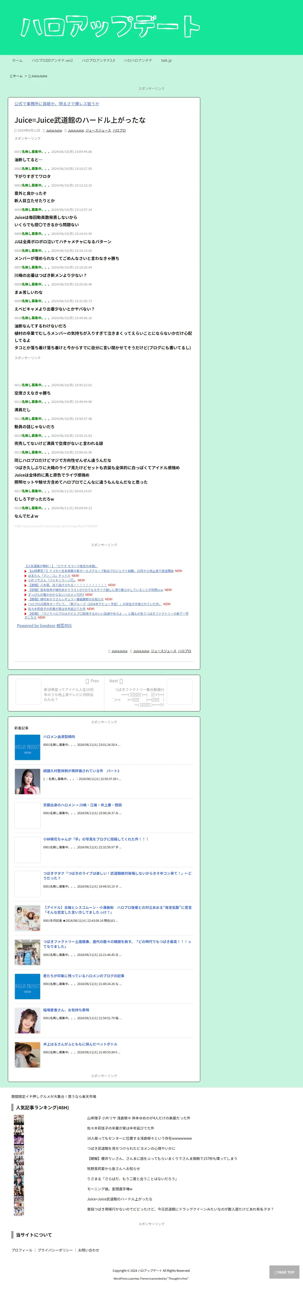Open RSS link 【人気漫画が無料！】「ピケチ モラハラ彼氏の末路」

click(x=62, y=566)
